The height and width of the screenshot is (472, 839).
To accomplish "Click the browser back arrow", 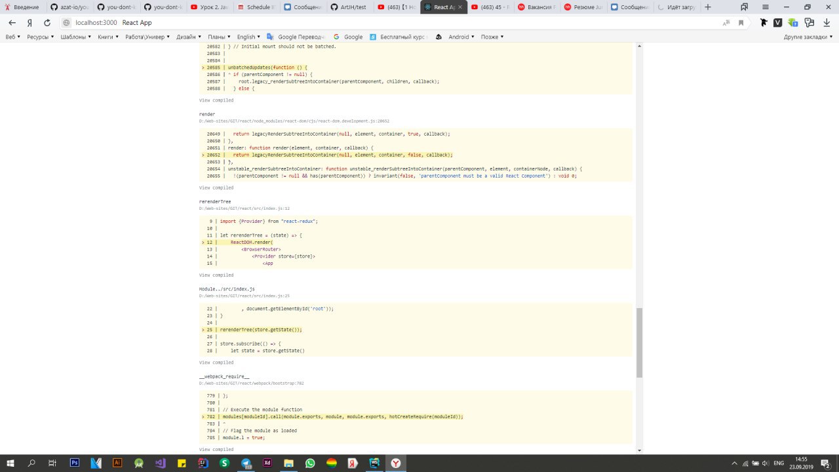I will pyautogui.click(x=12, y=22).
